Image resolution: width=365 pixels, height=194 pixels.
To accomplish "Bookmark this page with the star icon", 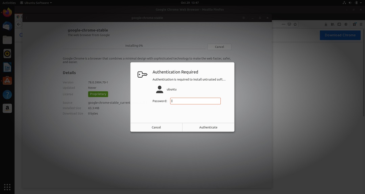I will (295, 24).
